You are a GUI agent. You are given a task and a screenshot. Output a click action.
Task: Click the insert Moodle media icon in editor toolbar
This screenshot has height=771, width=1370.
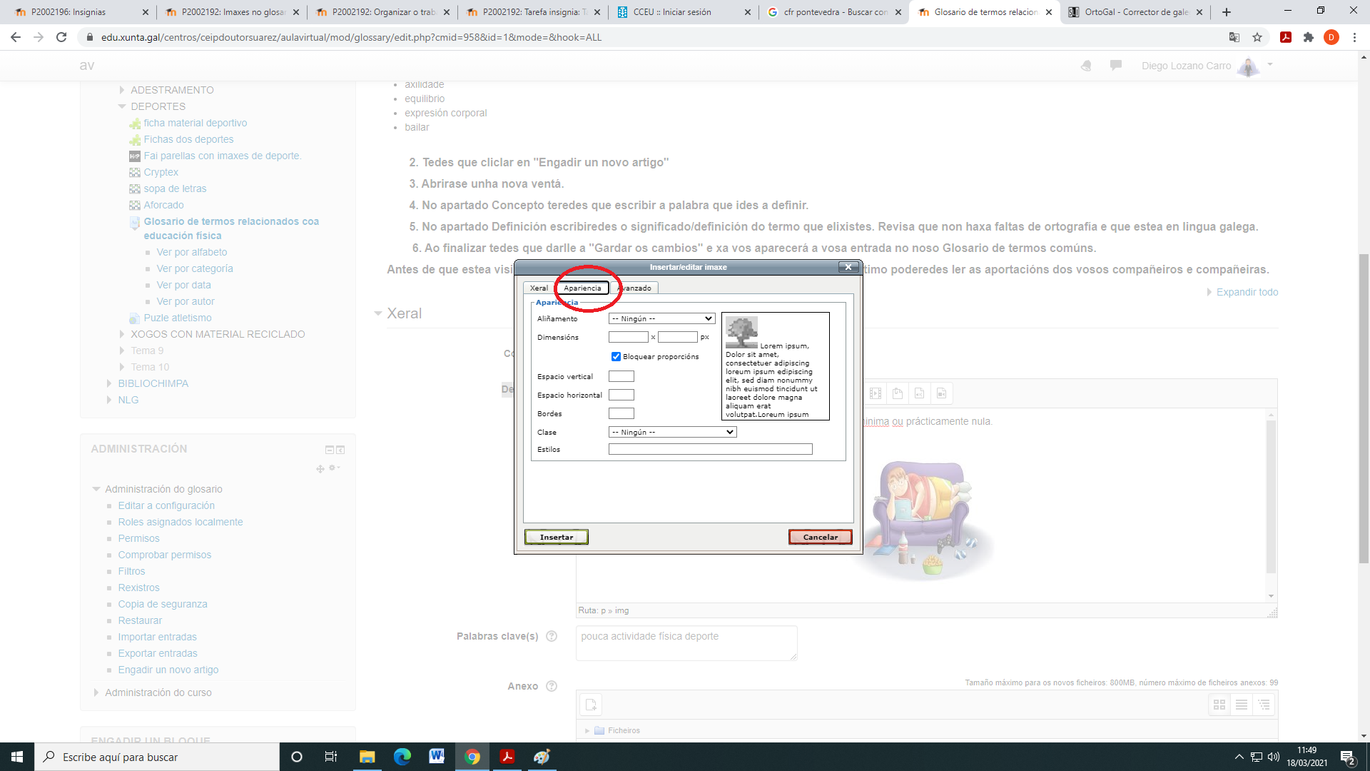[875, 393]
